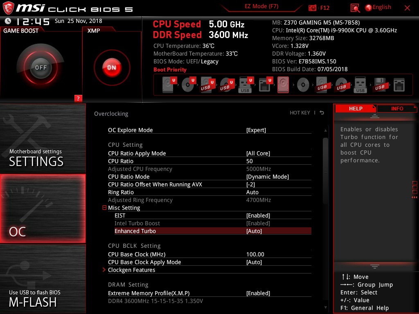Select first UEFI hard disk boot device
Screen dimensions: 419x314
click(169, 85)
